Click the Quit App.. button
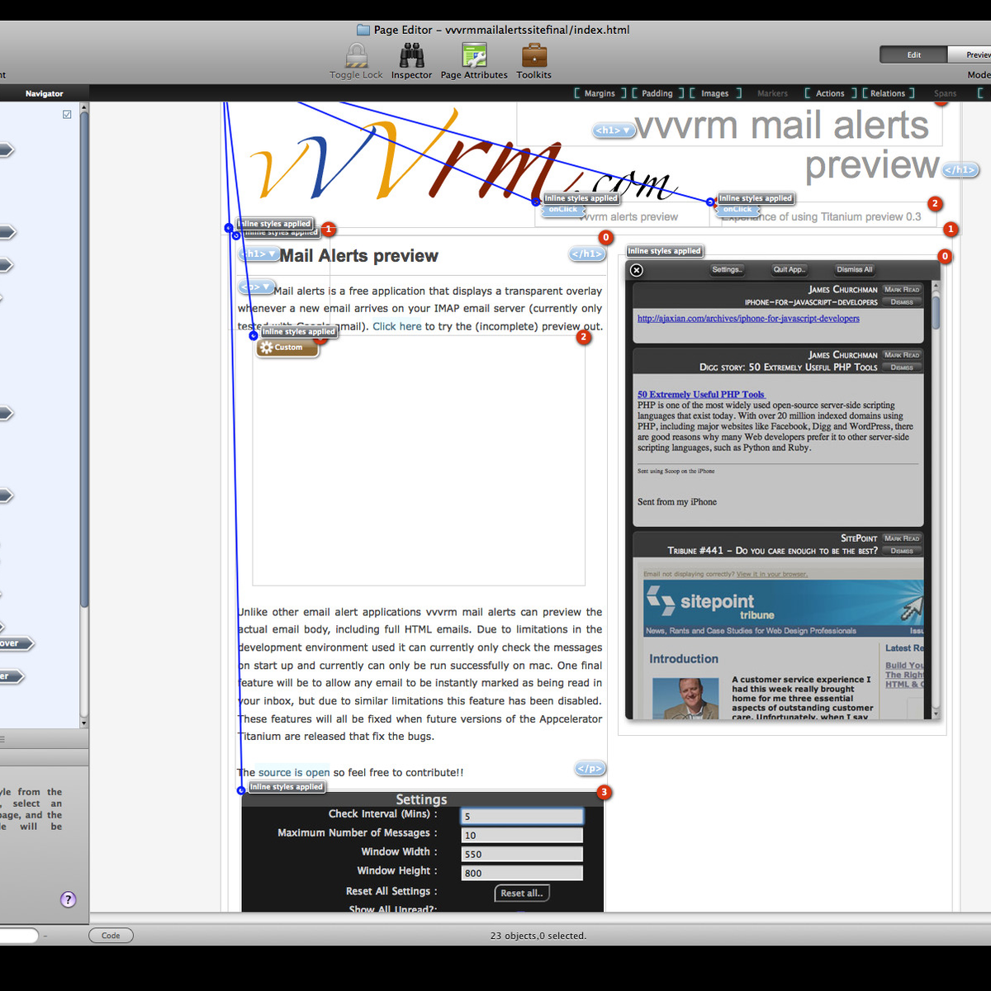Viewport: 991px width, 991px height. 789,269
